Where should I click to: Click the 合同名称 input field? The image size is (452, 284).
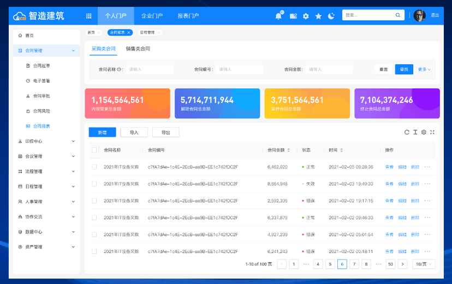[x=150, y=69]
